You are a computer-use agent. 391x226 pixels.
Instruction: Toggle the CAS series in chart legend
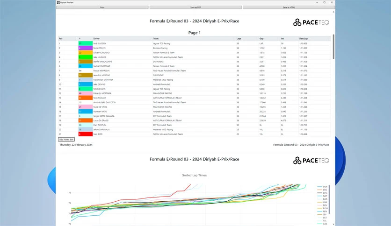click(322, 224)
